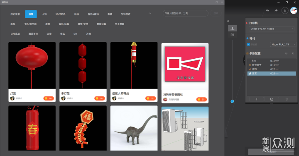The image size is (299, 156).
Task: Click the coin price badge on 灯笼
Action: (x=49, y=98)
